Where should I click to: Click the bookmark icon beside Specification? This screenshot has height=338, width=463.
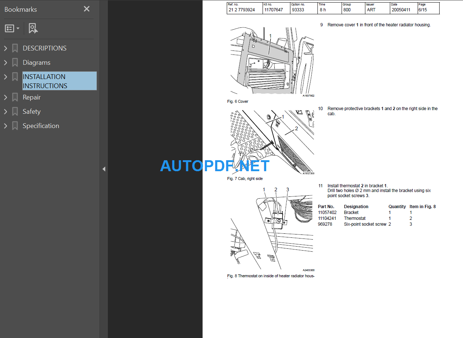15,125
